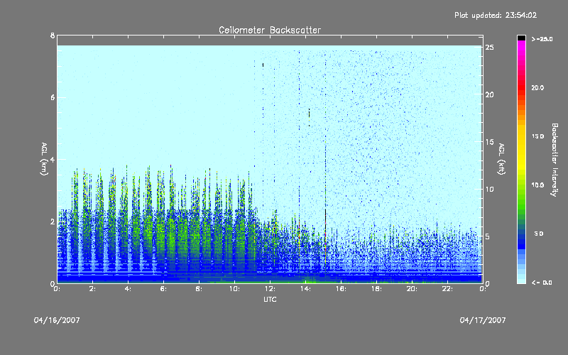
Task: Click the pale cyan bottom of colorbar
Action: coord(521,280)
